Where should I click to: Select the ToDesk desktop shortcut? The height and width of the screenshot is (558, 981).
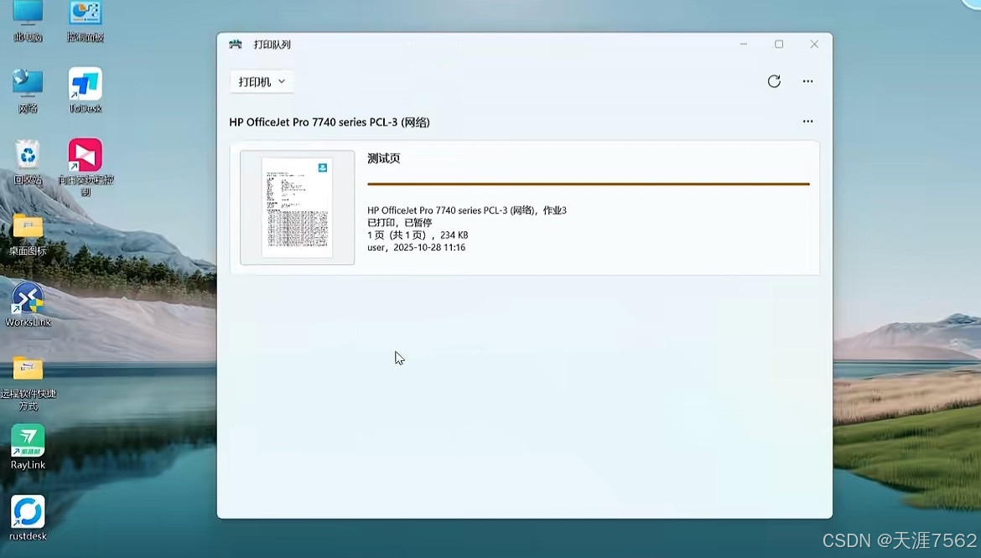(85, 91)
